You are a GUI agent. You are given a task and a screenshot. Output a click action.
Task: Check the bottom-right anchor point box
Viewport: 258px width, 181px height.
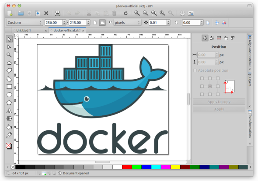click(218, 94)
